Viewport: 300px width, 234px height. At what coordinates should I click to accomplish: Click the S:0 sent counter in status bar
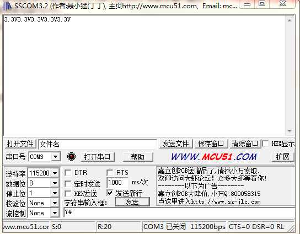(x=73, y=227)
